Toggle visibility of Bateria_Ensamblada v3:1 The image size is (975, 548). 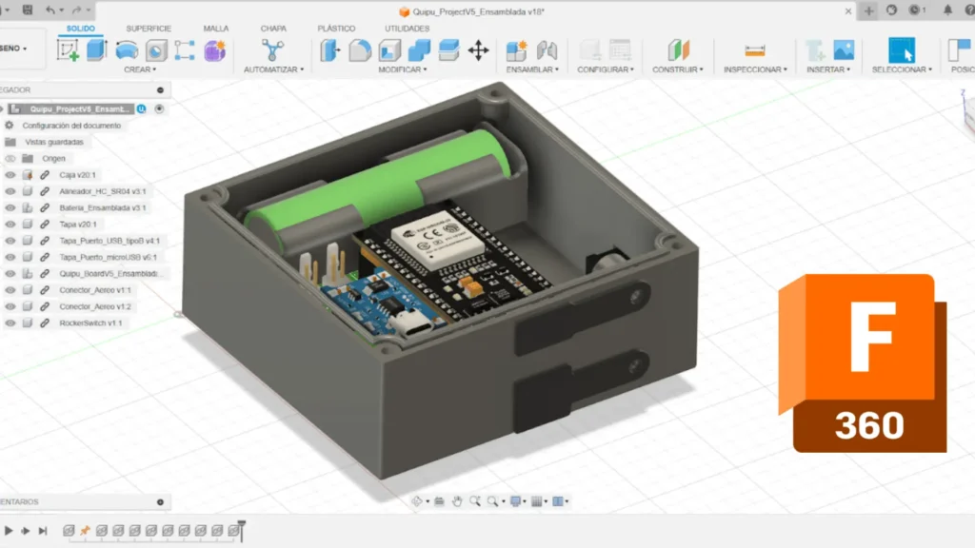10,207
